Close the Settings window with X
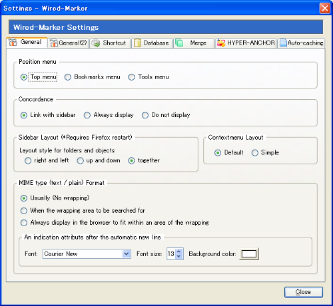Image resolution: width=333 pixels, height=306 pixels. point(324,9)
